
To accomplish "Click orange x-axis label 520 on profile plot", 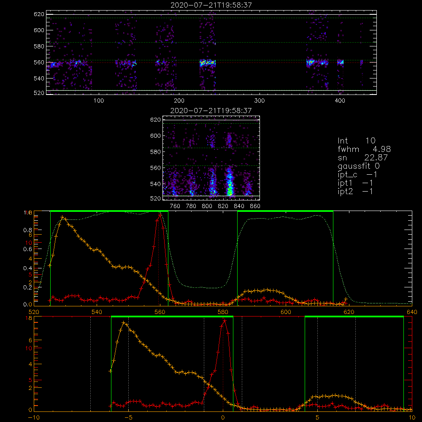I will (x=34, y=312).
